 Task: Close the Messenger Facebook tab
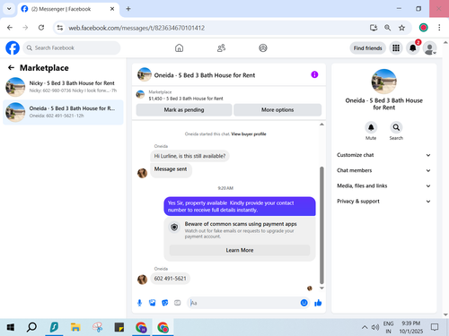tap(112, 9)
